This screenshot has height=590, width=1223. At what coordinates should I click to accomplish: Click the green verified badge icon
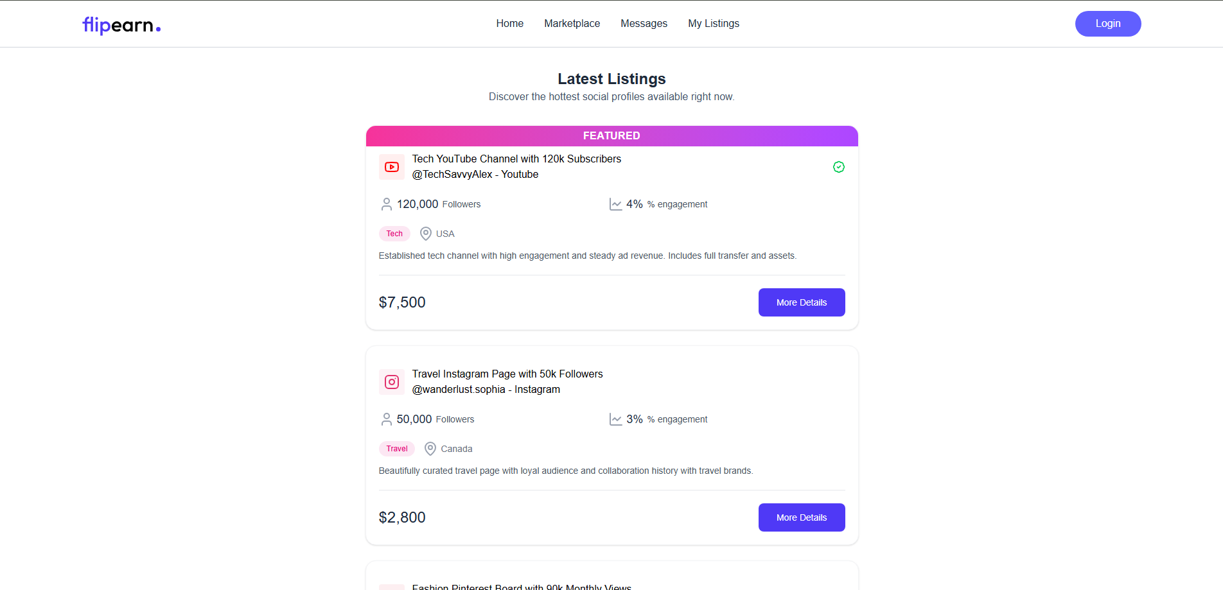click(839, 167)
